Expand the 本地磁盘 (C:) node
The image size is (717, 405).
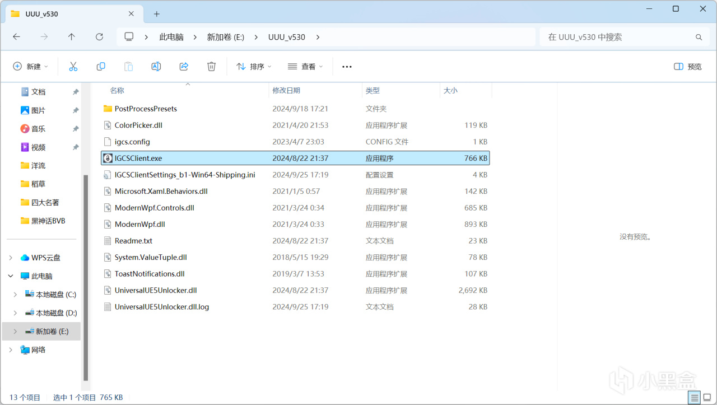point(16,295)
